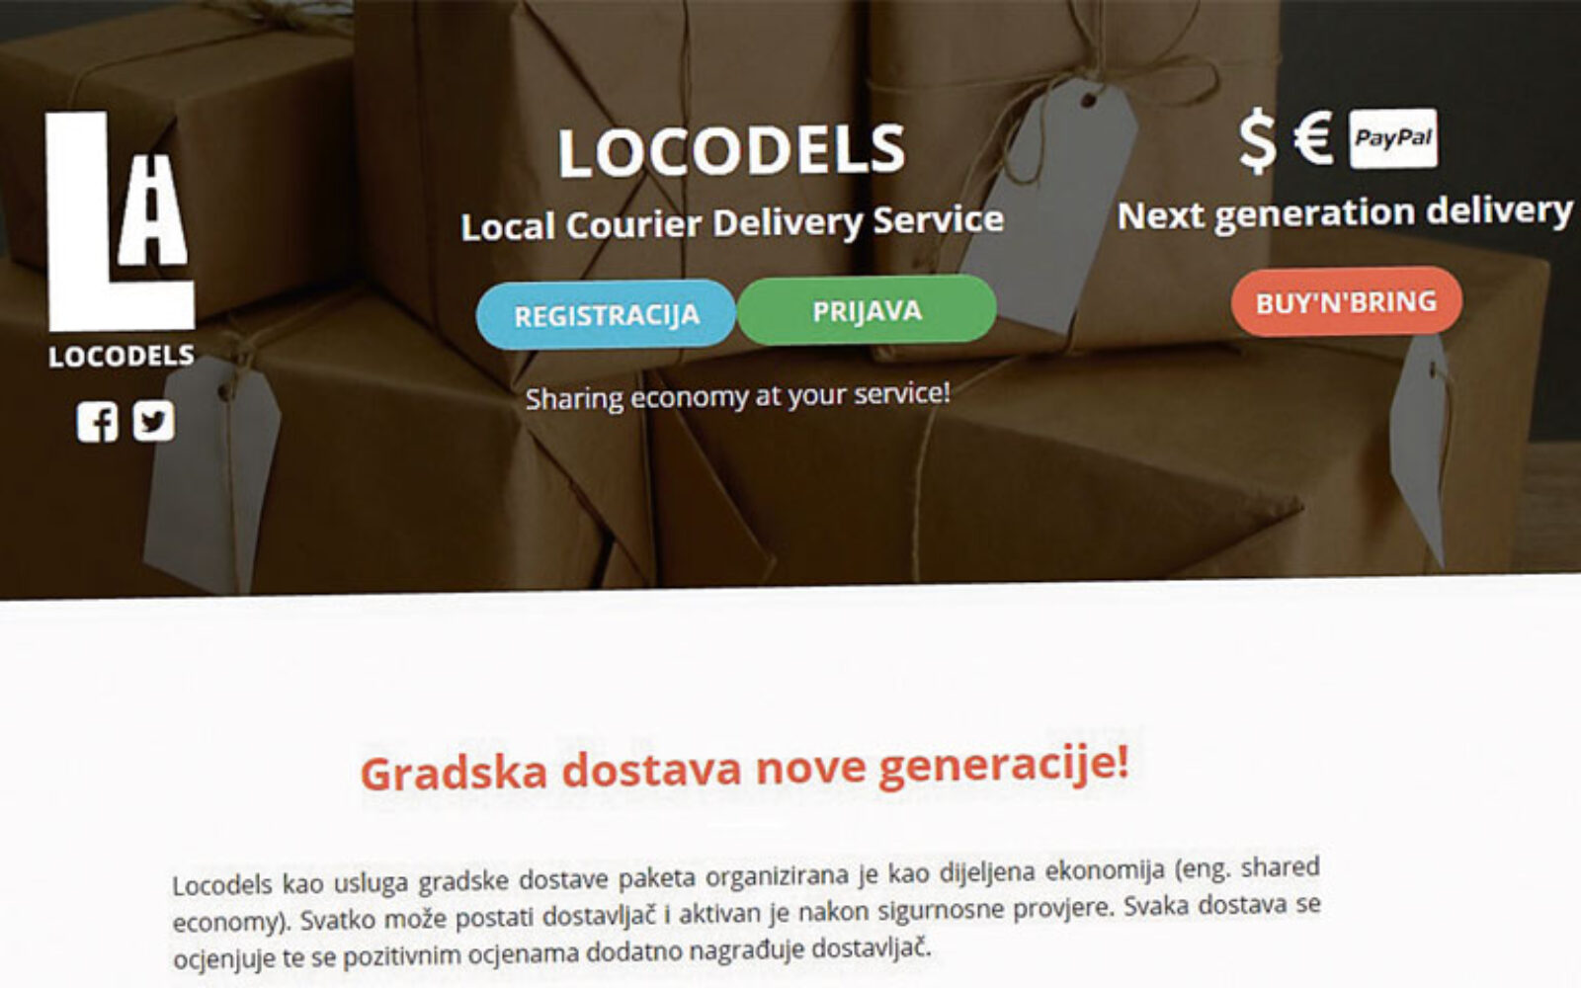This screenshot has width=1581, height=988.
Task: Click the LOCODELS text under the logo
Action: pyautogui.click(x=122, y=356)
